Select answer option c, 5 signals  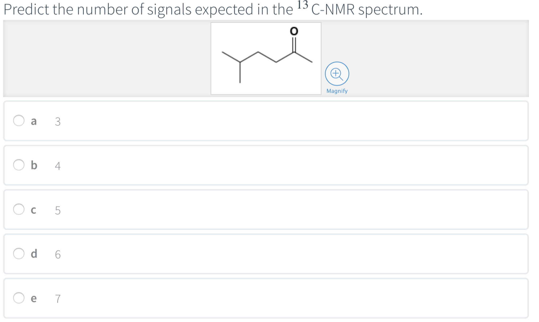point(19,209)
